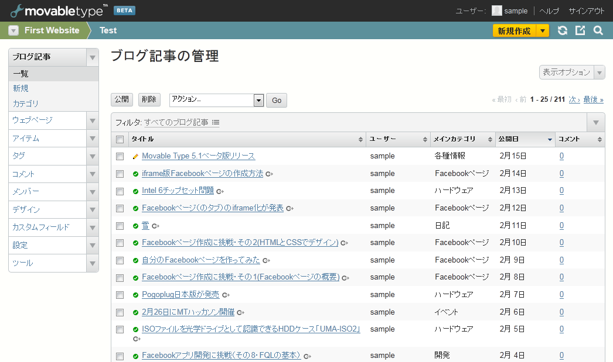The image size is (613, 362).
Task: Open the ヘルプ link
Action: tap(549, 11)
